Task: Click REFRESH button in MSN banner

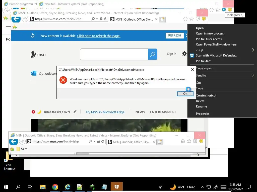Action: point(175,35)
